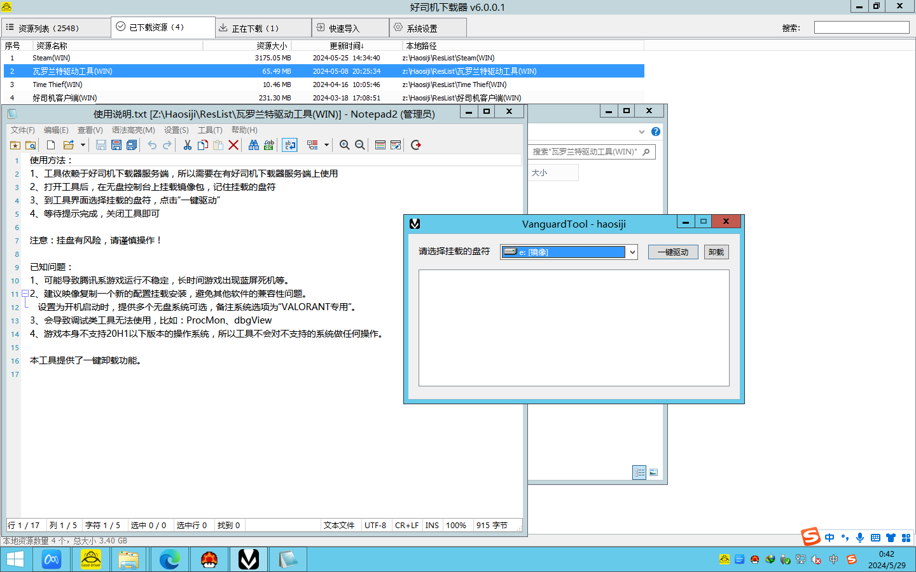Switch Explorer to large icons view
This screenshot has width=916, height=572.
click(653, 472)
